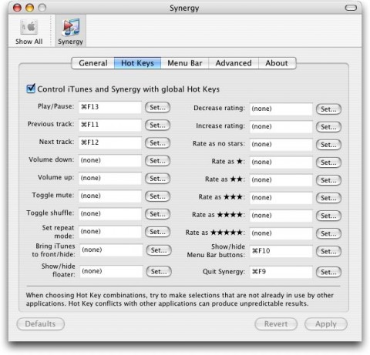
Task: Set the Show/hide floater hot key
Action: [x=159, y=272]
